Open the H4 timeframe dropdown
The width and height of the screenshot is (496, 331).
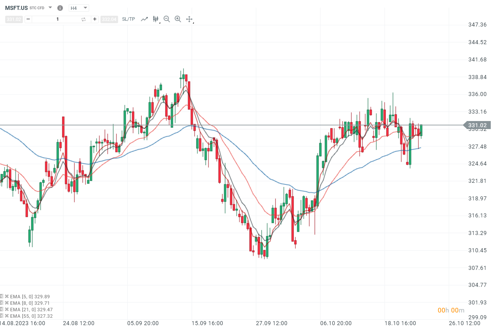click(79, 8)
